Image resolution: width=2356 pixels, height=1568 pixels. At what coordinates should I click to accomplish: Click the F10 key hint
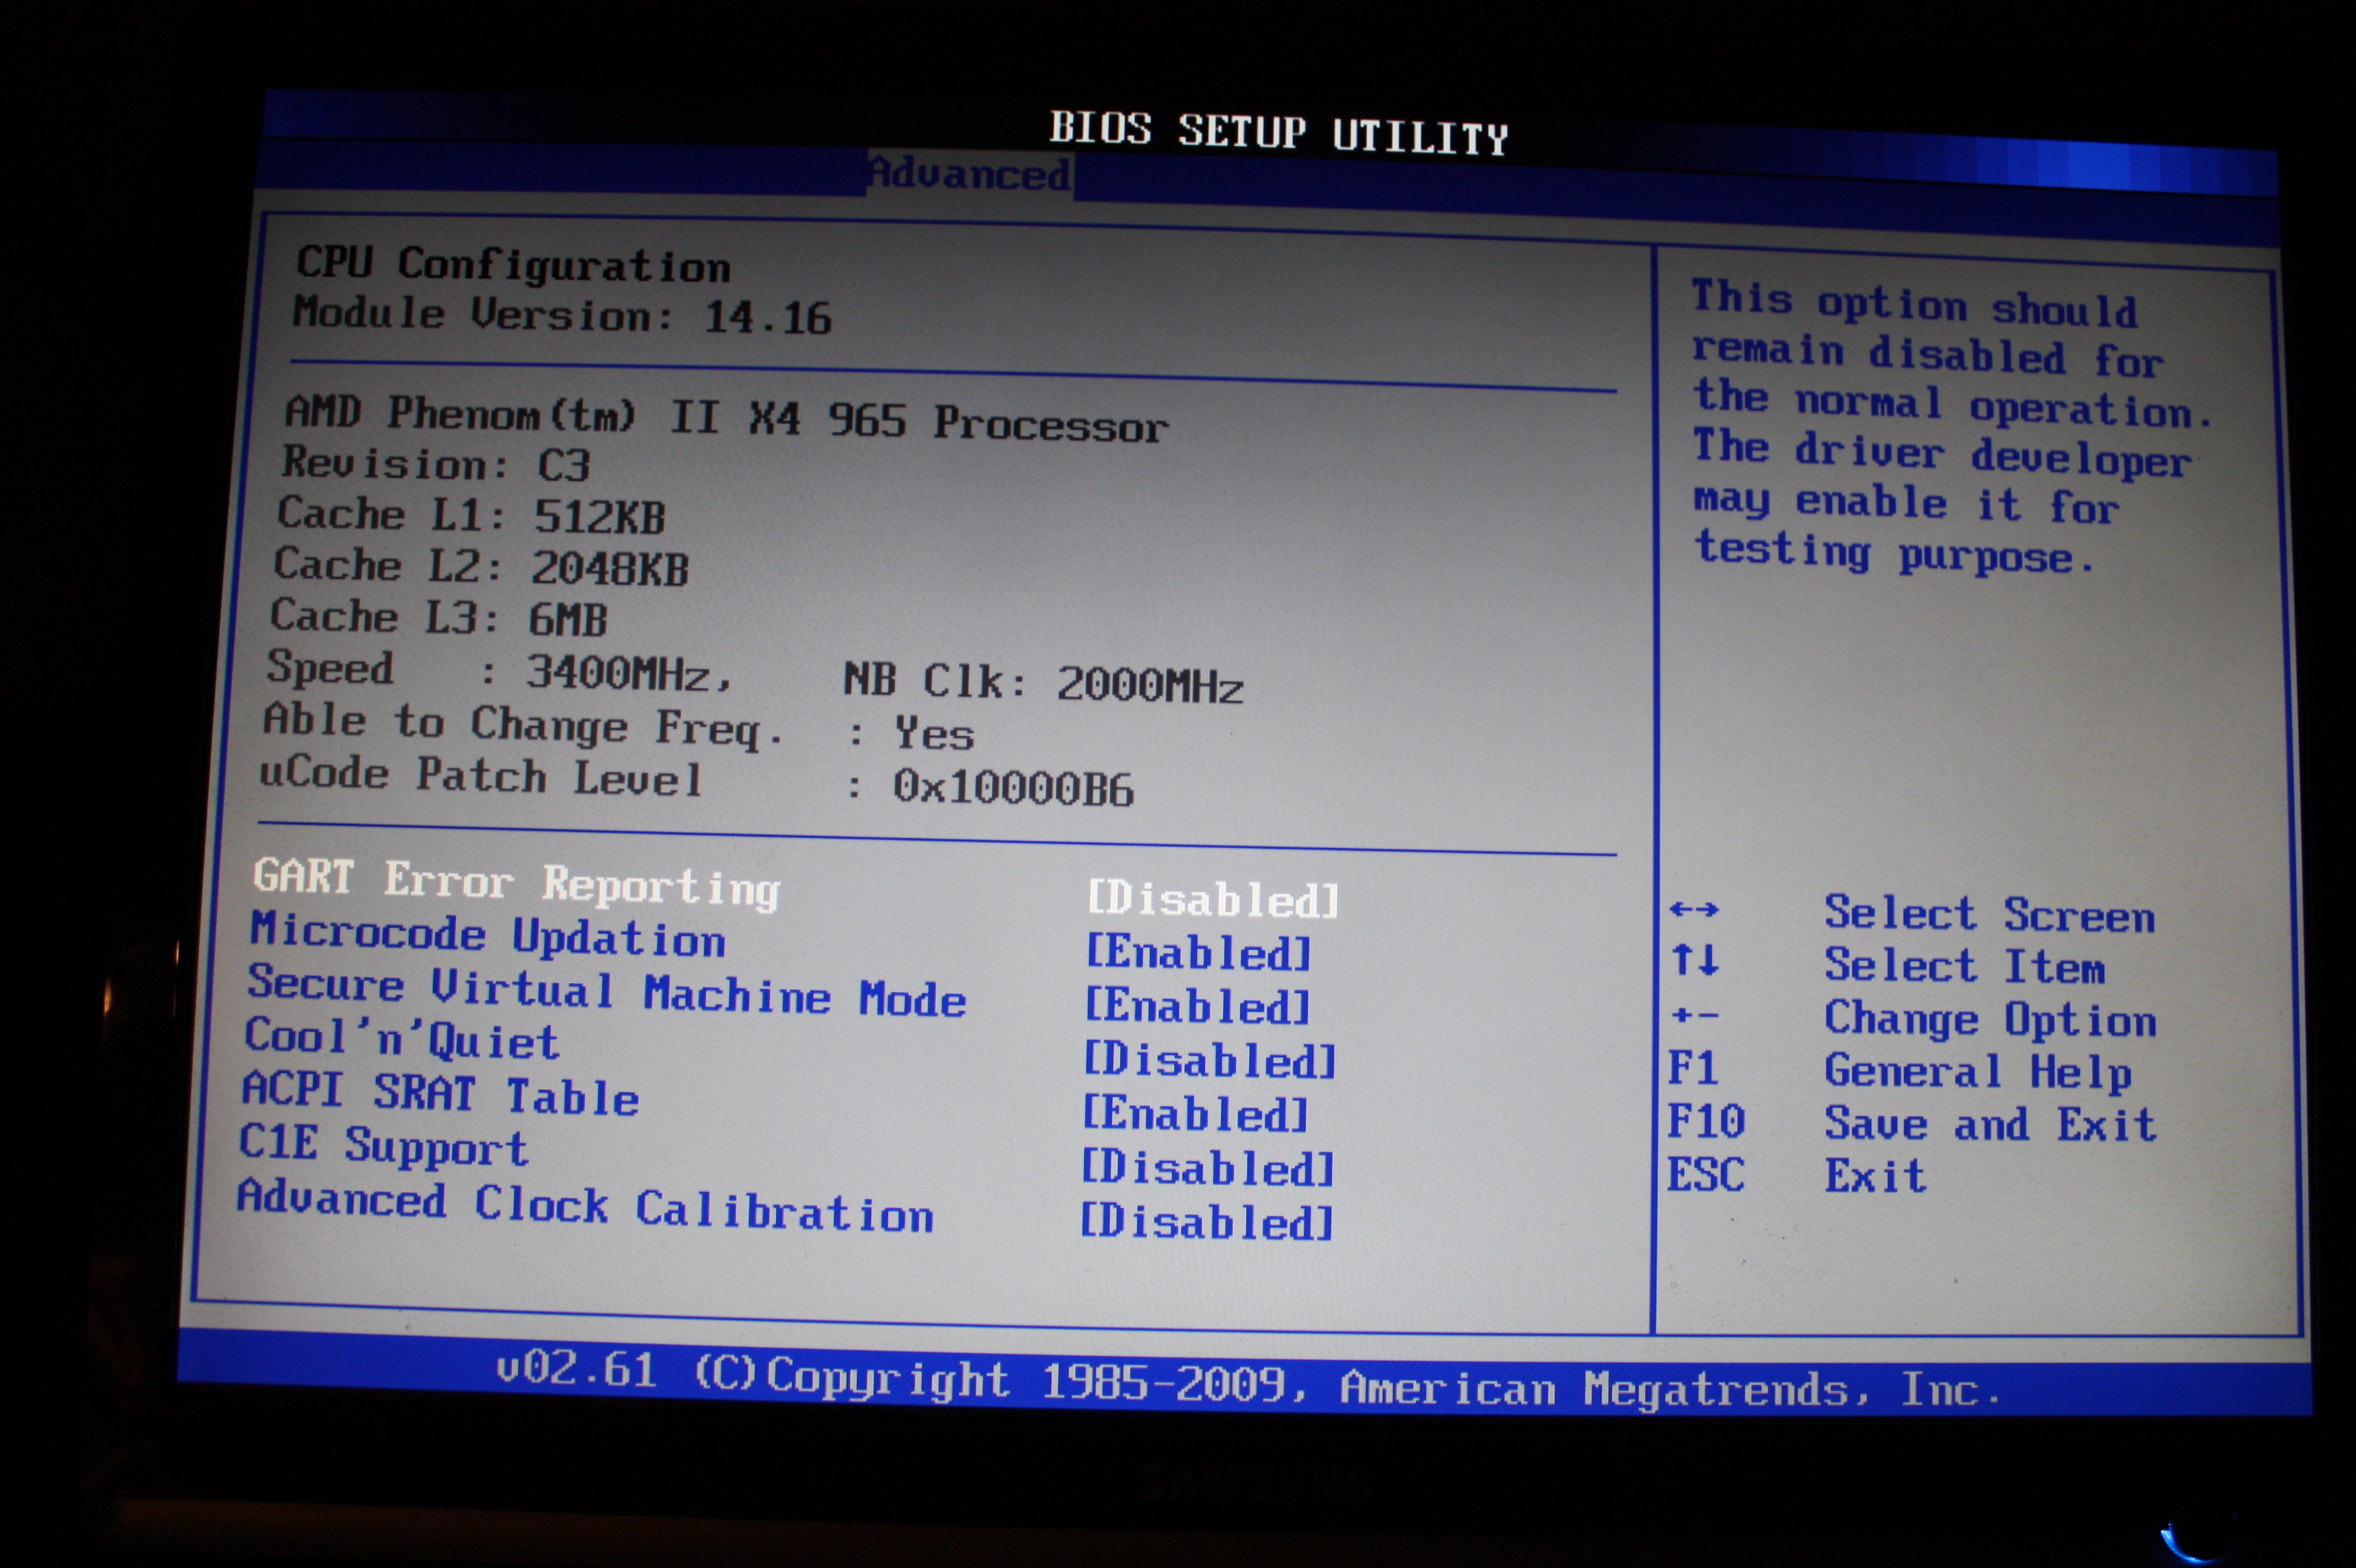click(x=1706, y=1121)
